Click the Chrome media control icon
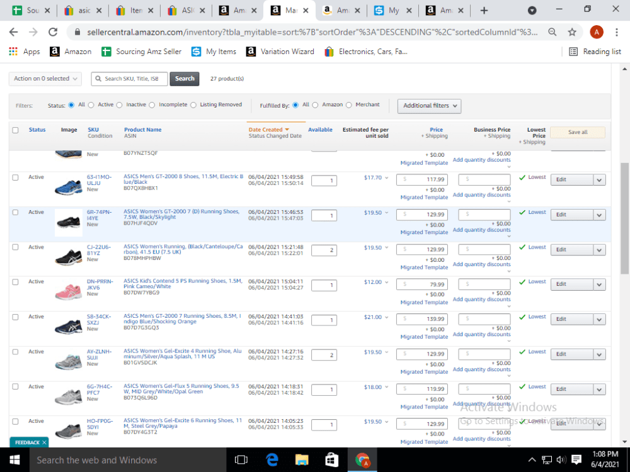Screen dimensions: 630x472 click(532, 11)
